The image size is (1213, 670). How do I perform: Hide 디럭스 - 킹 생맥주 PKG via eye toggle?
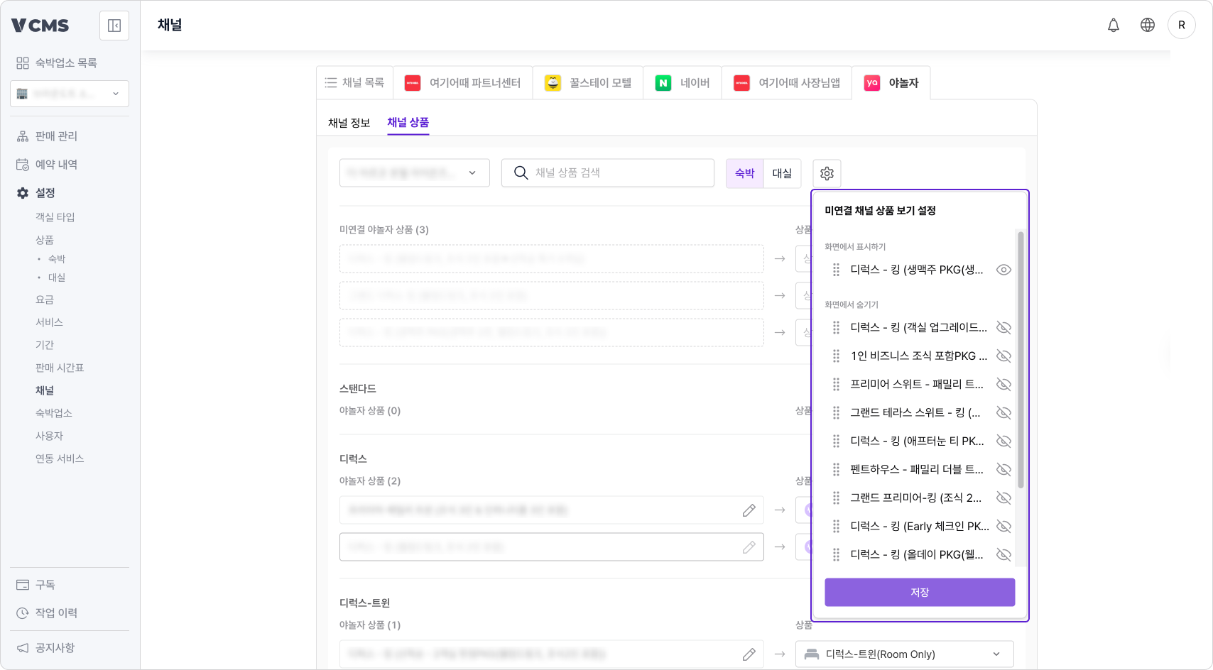[1003, 270]
